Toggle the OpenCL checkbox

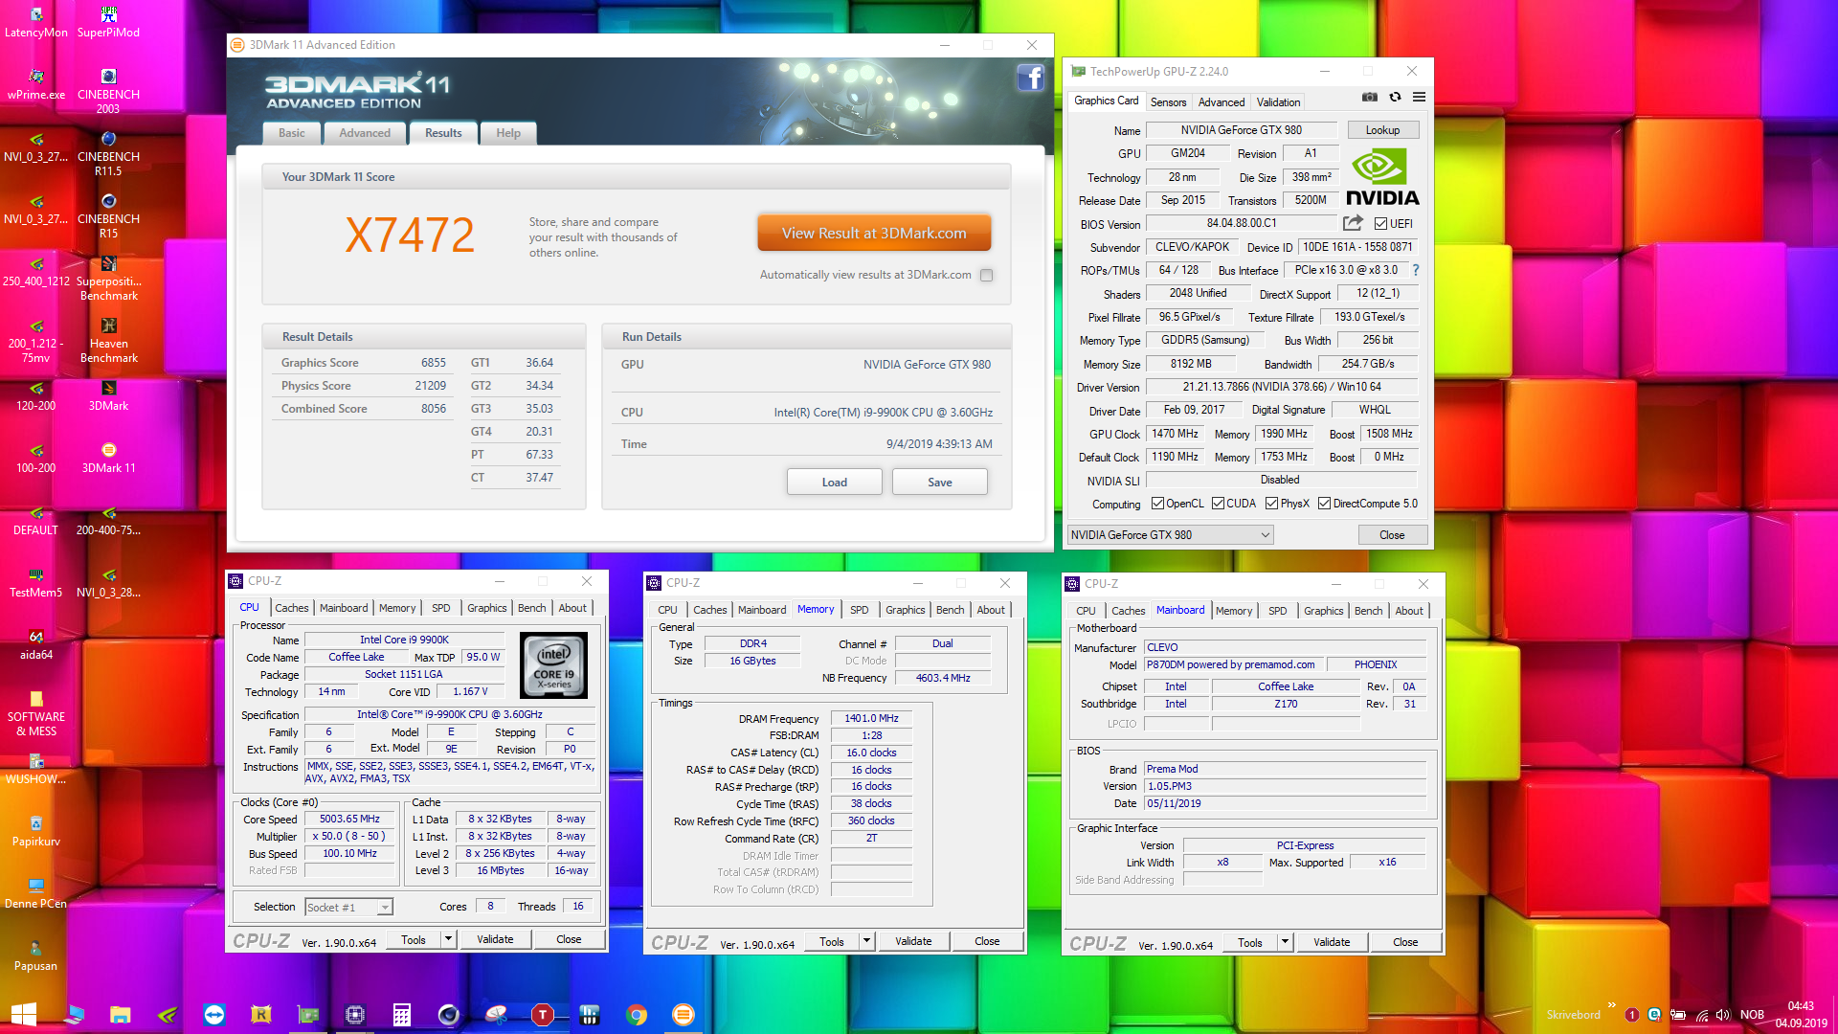click(x=1157, y=504)
